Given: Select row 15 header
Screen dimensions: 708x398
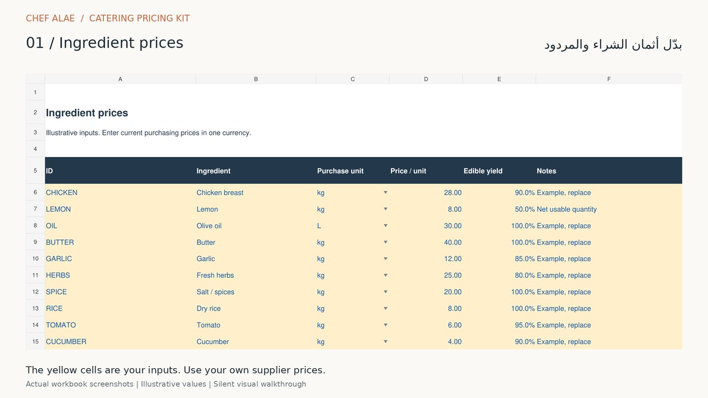Looking at the screenshot, I should click(x=35, y=342).
